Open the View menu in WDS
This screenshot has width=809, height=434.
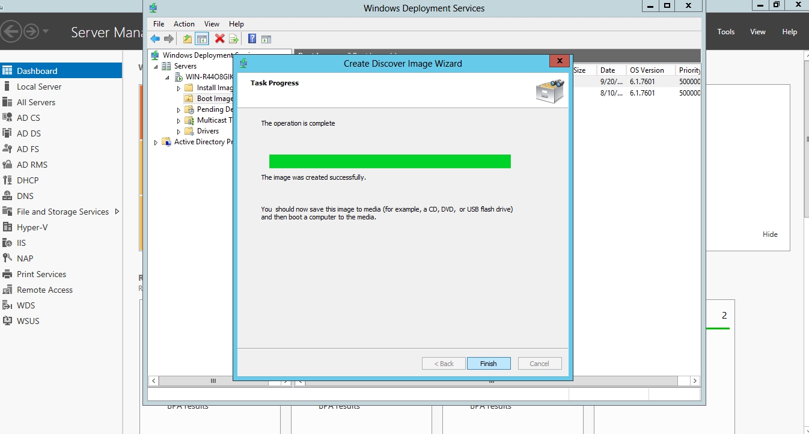(212, 24)
